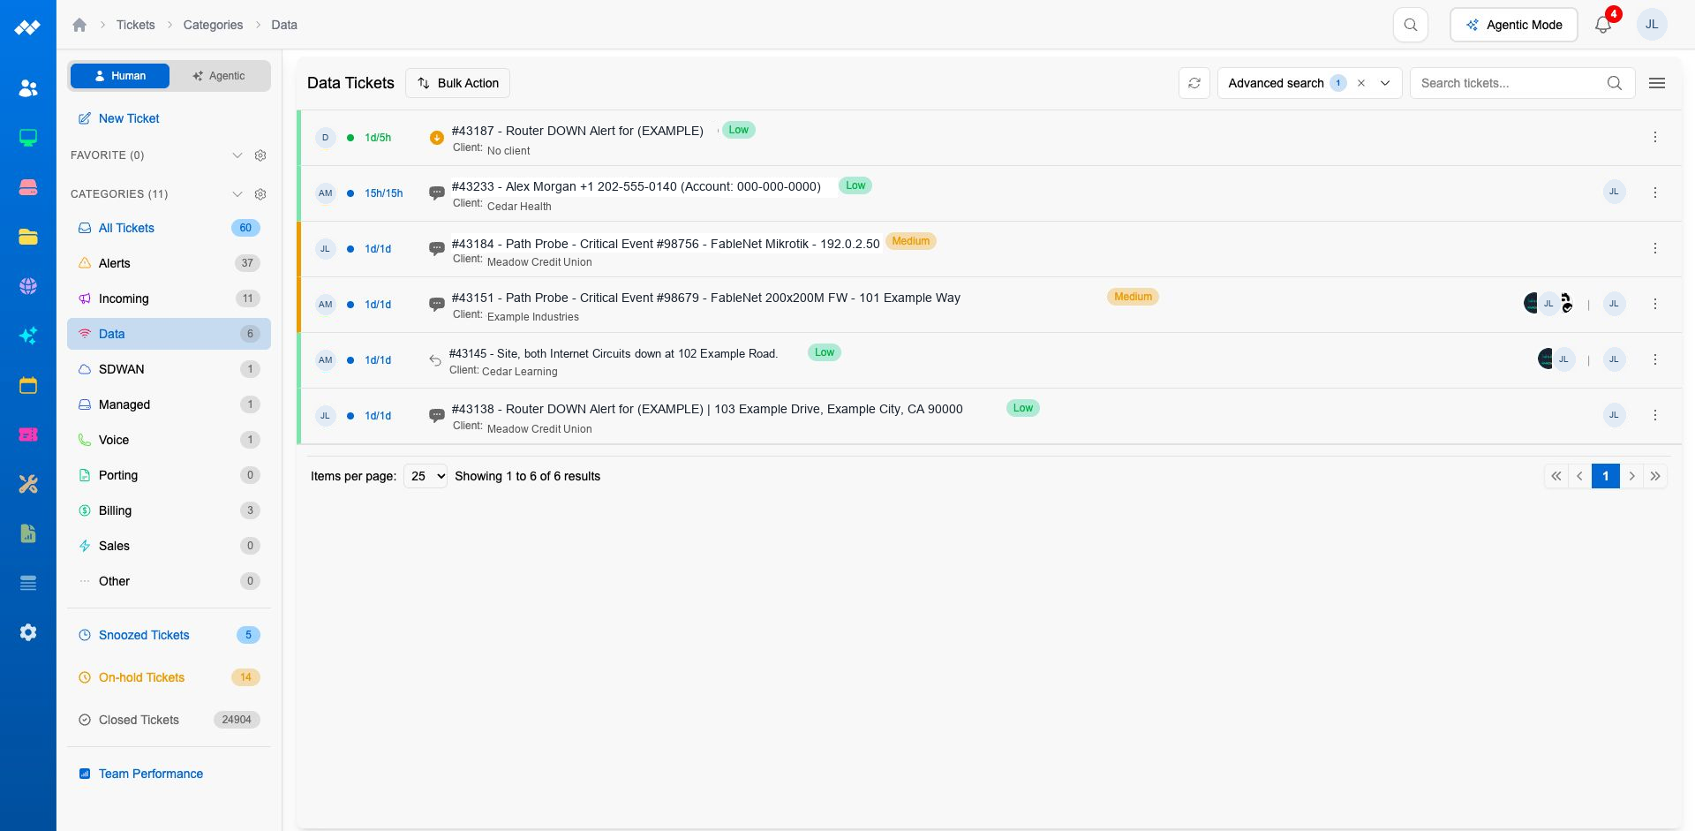Create a New Ticket
This screenshot has height=831, width=1695.
pyautogui.click(x=118, y=118)
